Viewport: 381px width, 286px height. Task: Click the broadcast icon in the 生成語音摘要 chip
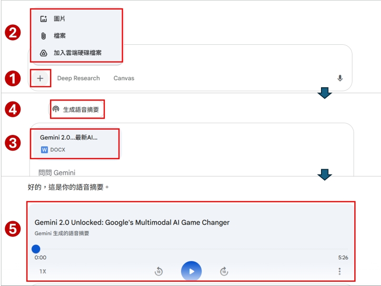pyautogui.click(x=56, y=109)
